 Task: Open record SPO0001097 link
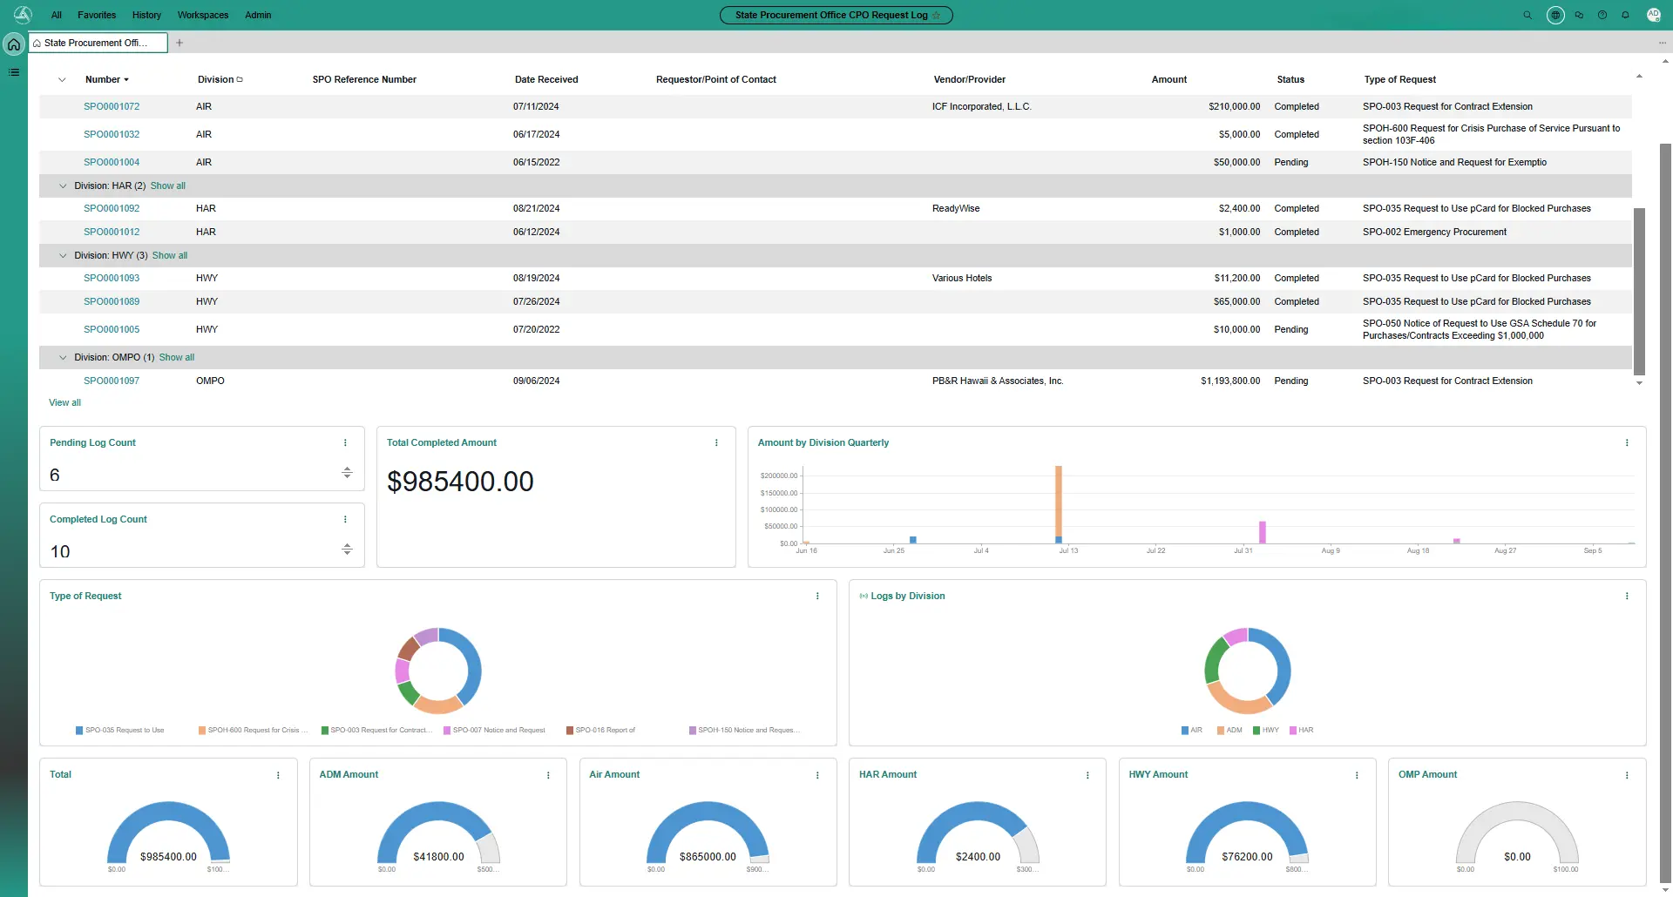pyautogui.click(x=112, y=381)
